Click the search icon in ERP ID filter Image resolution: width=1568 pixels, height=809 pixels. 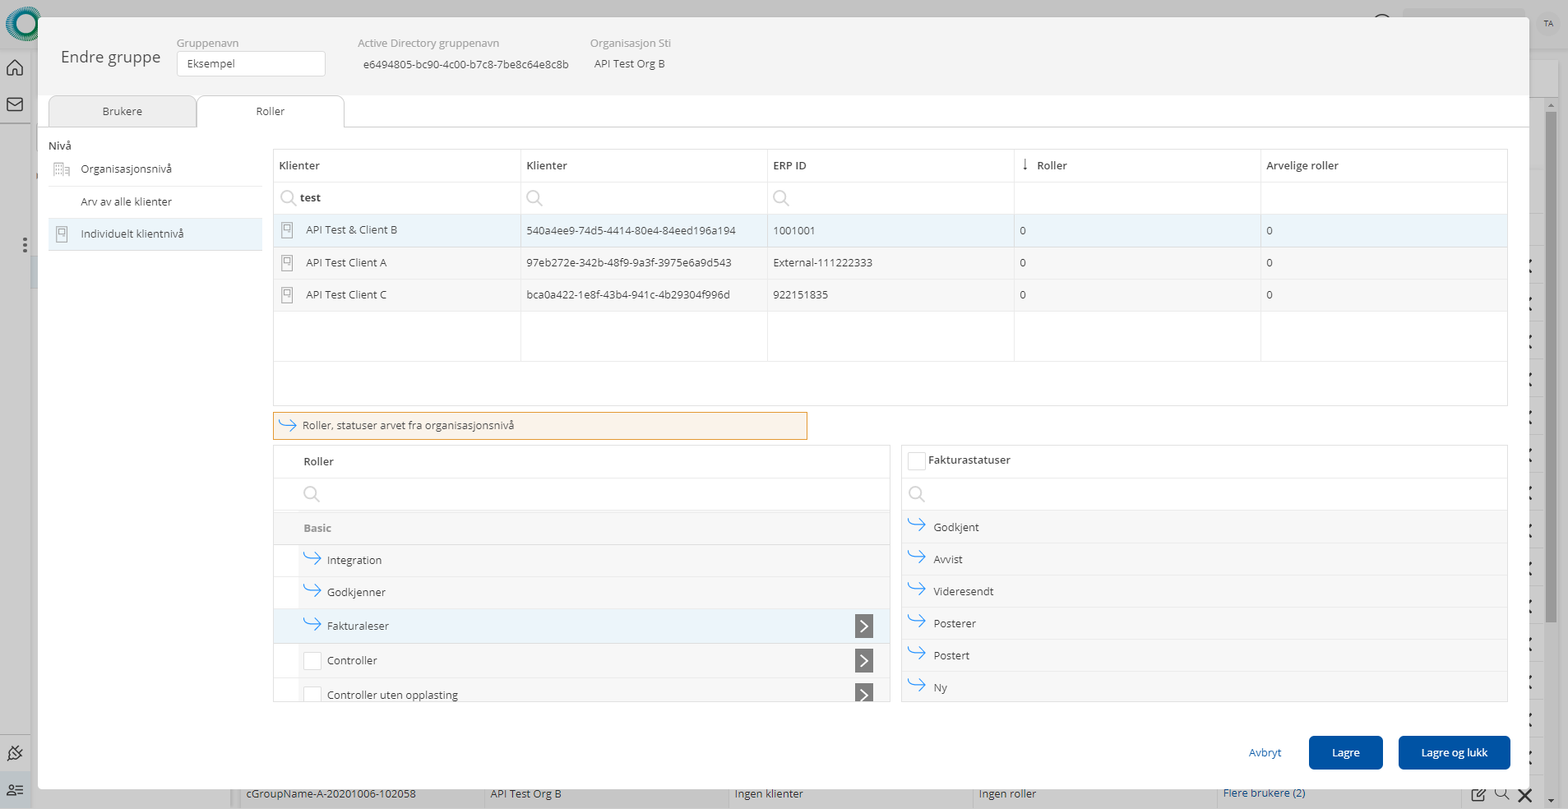tap(781, 198)
